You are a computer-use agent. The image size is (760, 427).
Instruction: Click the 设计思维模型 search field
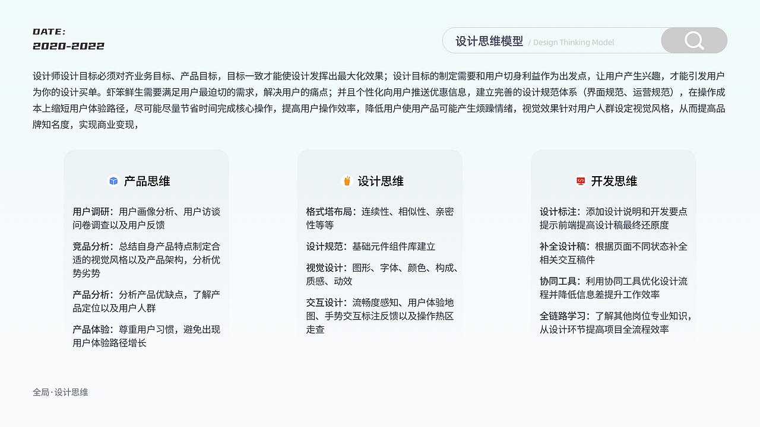(585, 40)
